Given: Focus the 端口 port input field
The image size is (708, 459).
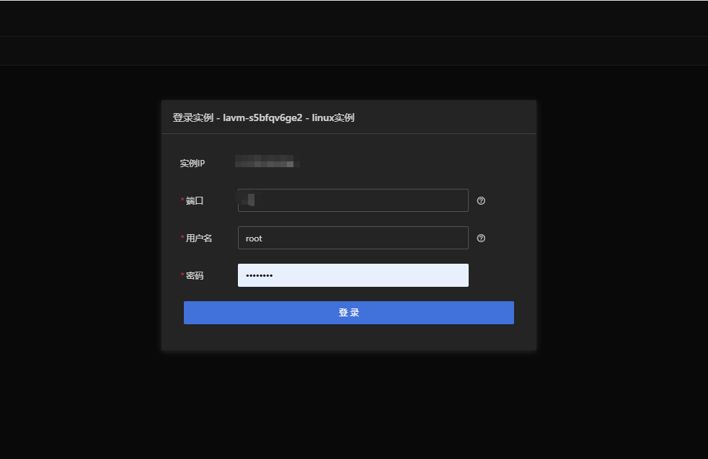Looking at the screenshot, I should [353, 200].
